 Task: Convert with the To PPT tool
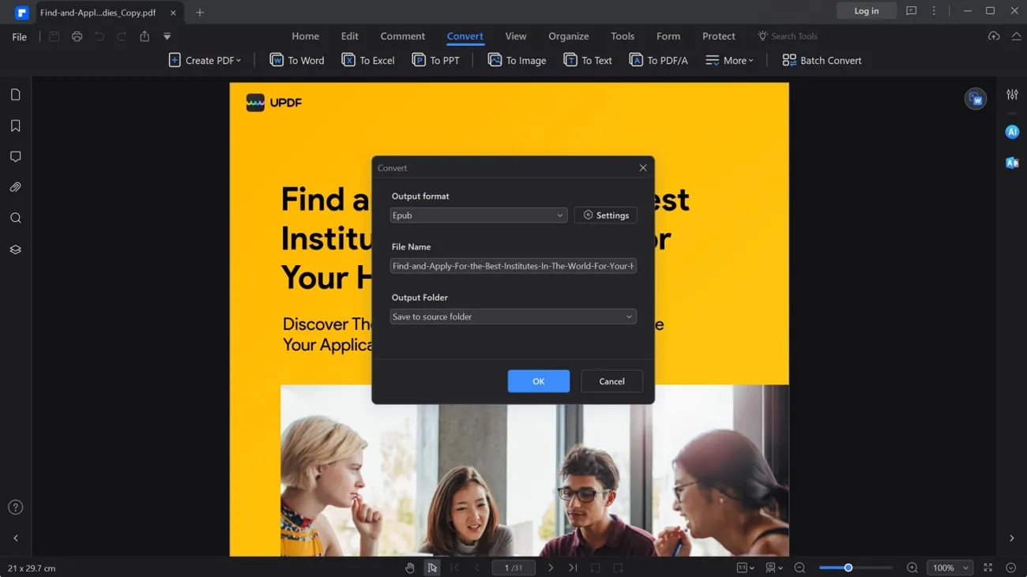click(436, 60)
